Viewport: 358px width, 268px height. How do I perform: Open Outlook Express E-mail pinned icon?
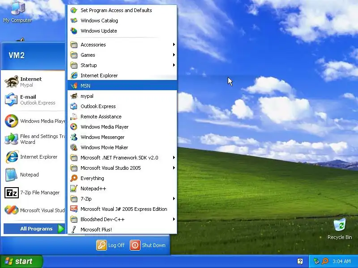[11, 100]
